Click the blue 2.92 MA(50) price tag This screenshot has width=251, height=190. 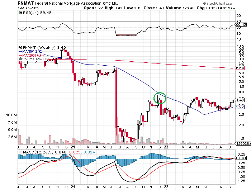pyautogui.click(x=240, y=107)
